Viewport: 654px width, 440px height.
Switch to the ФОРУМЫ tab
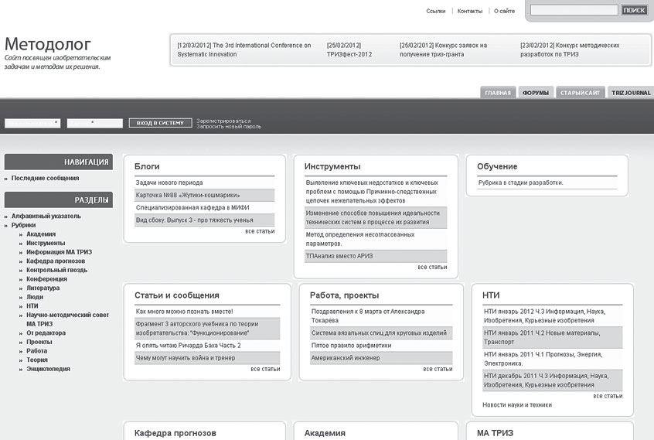coord(536,93)
